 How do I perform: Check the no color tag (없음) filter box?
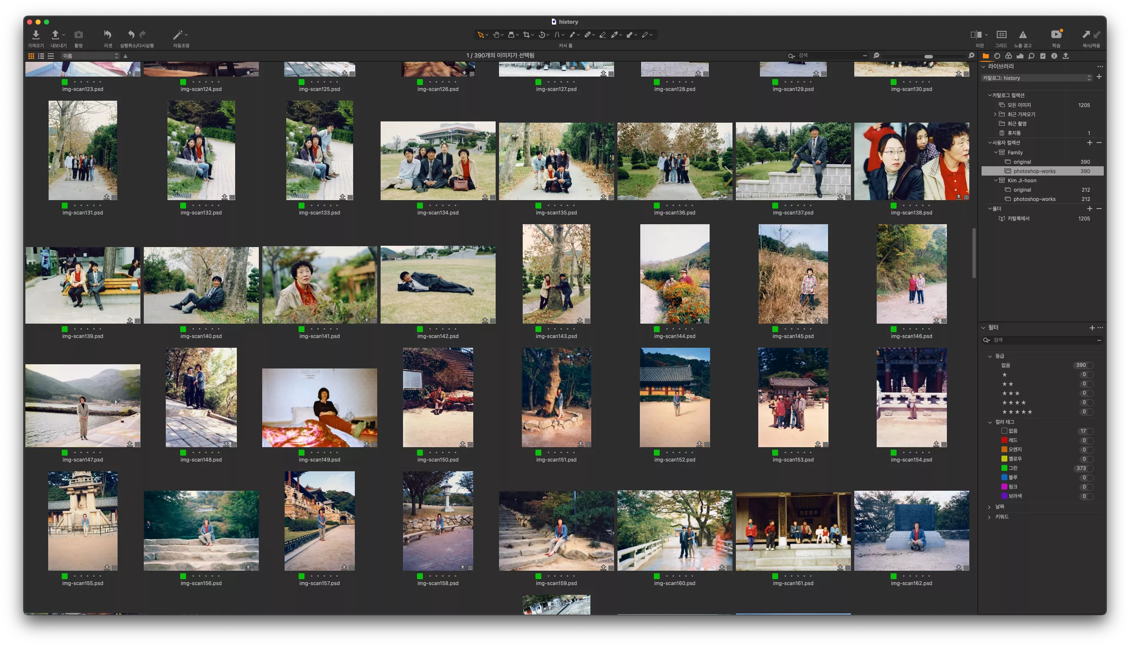[x=1004, y=431]
